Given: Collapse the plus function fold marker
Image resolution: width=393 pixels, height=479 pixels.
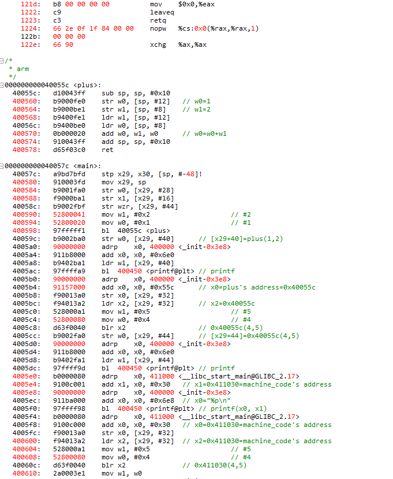Looking at the screenshot, I should coord(2,86).
